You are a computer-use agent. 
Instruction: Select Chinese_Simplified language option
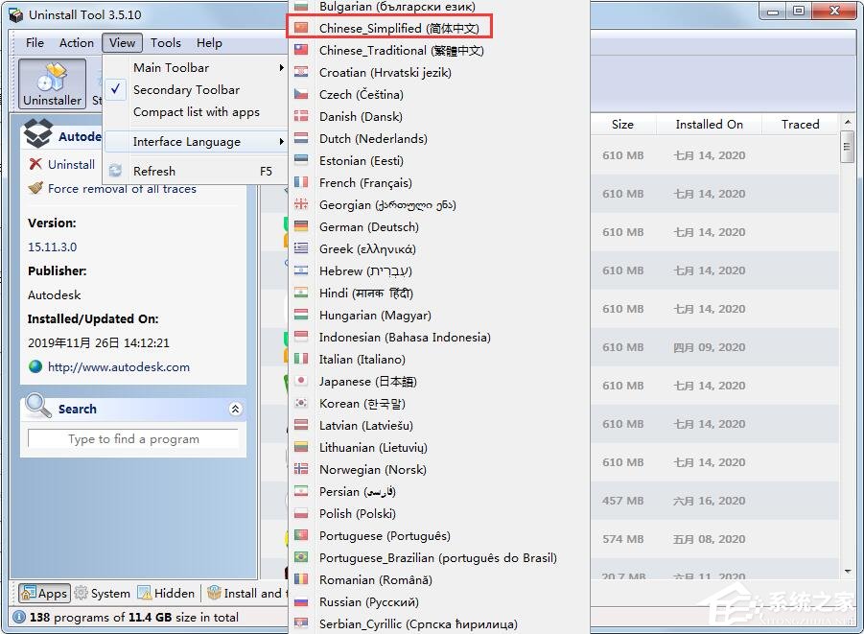[387, 28]
